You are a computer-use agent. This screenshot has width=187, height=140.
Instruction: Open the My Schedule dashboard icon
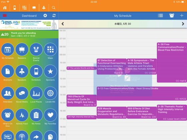click(x=8, y=49)
